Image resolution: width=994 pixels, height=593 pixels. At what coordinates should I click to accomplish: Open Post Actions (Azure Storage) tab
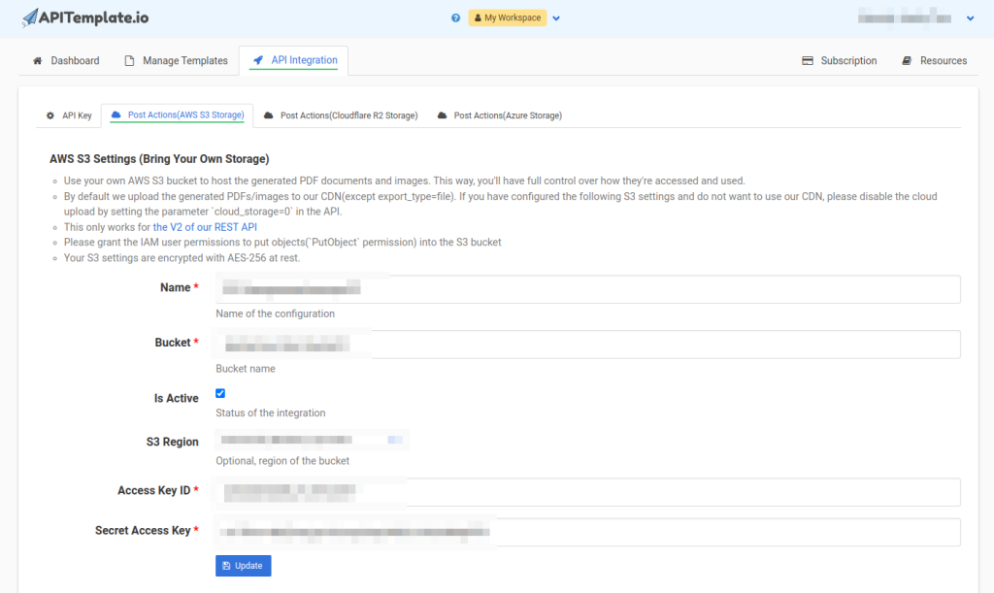pyautogui.click(x=499, y=115)
